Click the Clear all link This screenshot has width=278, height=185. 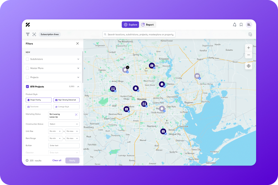tap(57, 160)
